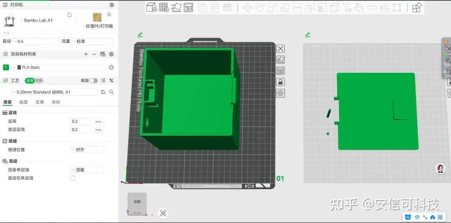The width and height of the screenshot is (451, 223).
Task: Add a filament with the plus button
Action: tap(86, 54)
